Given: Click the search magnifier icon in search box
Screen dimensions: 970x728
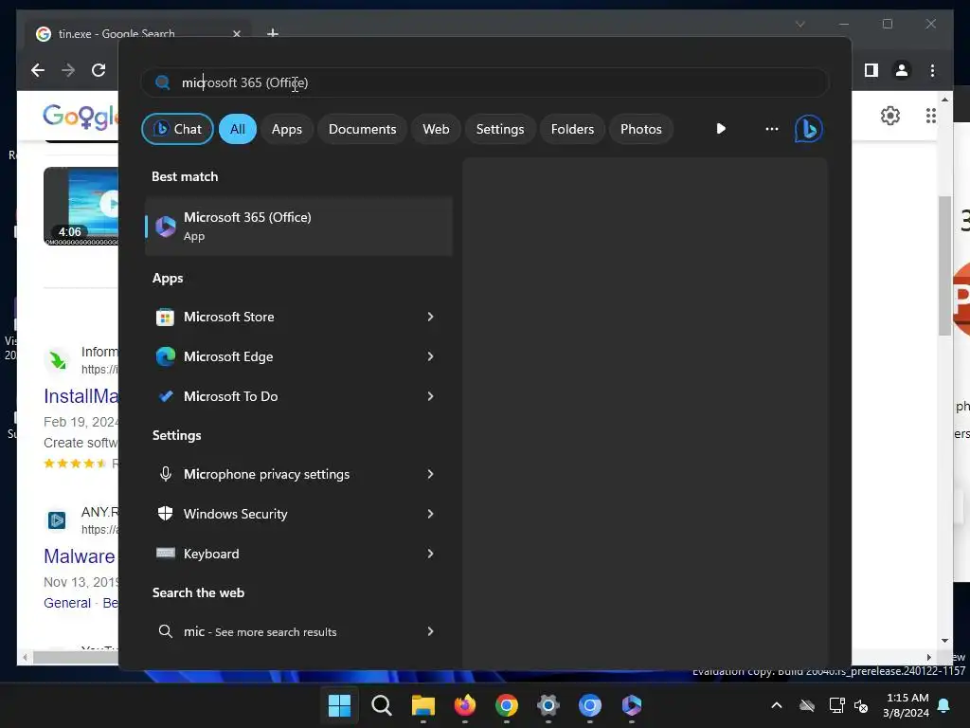Looking at the screenshot, I should point(163,82).
